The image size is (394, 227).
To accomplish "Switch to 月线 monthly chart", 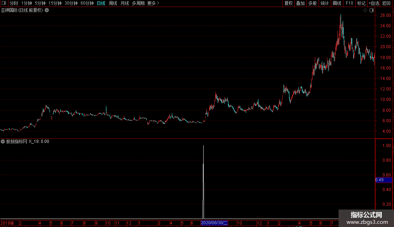I will click(124, 3).
